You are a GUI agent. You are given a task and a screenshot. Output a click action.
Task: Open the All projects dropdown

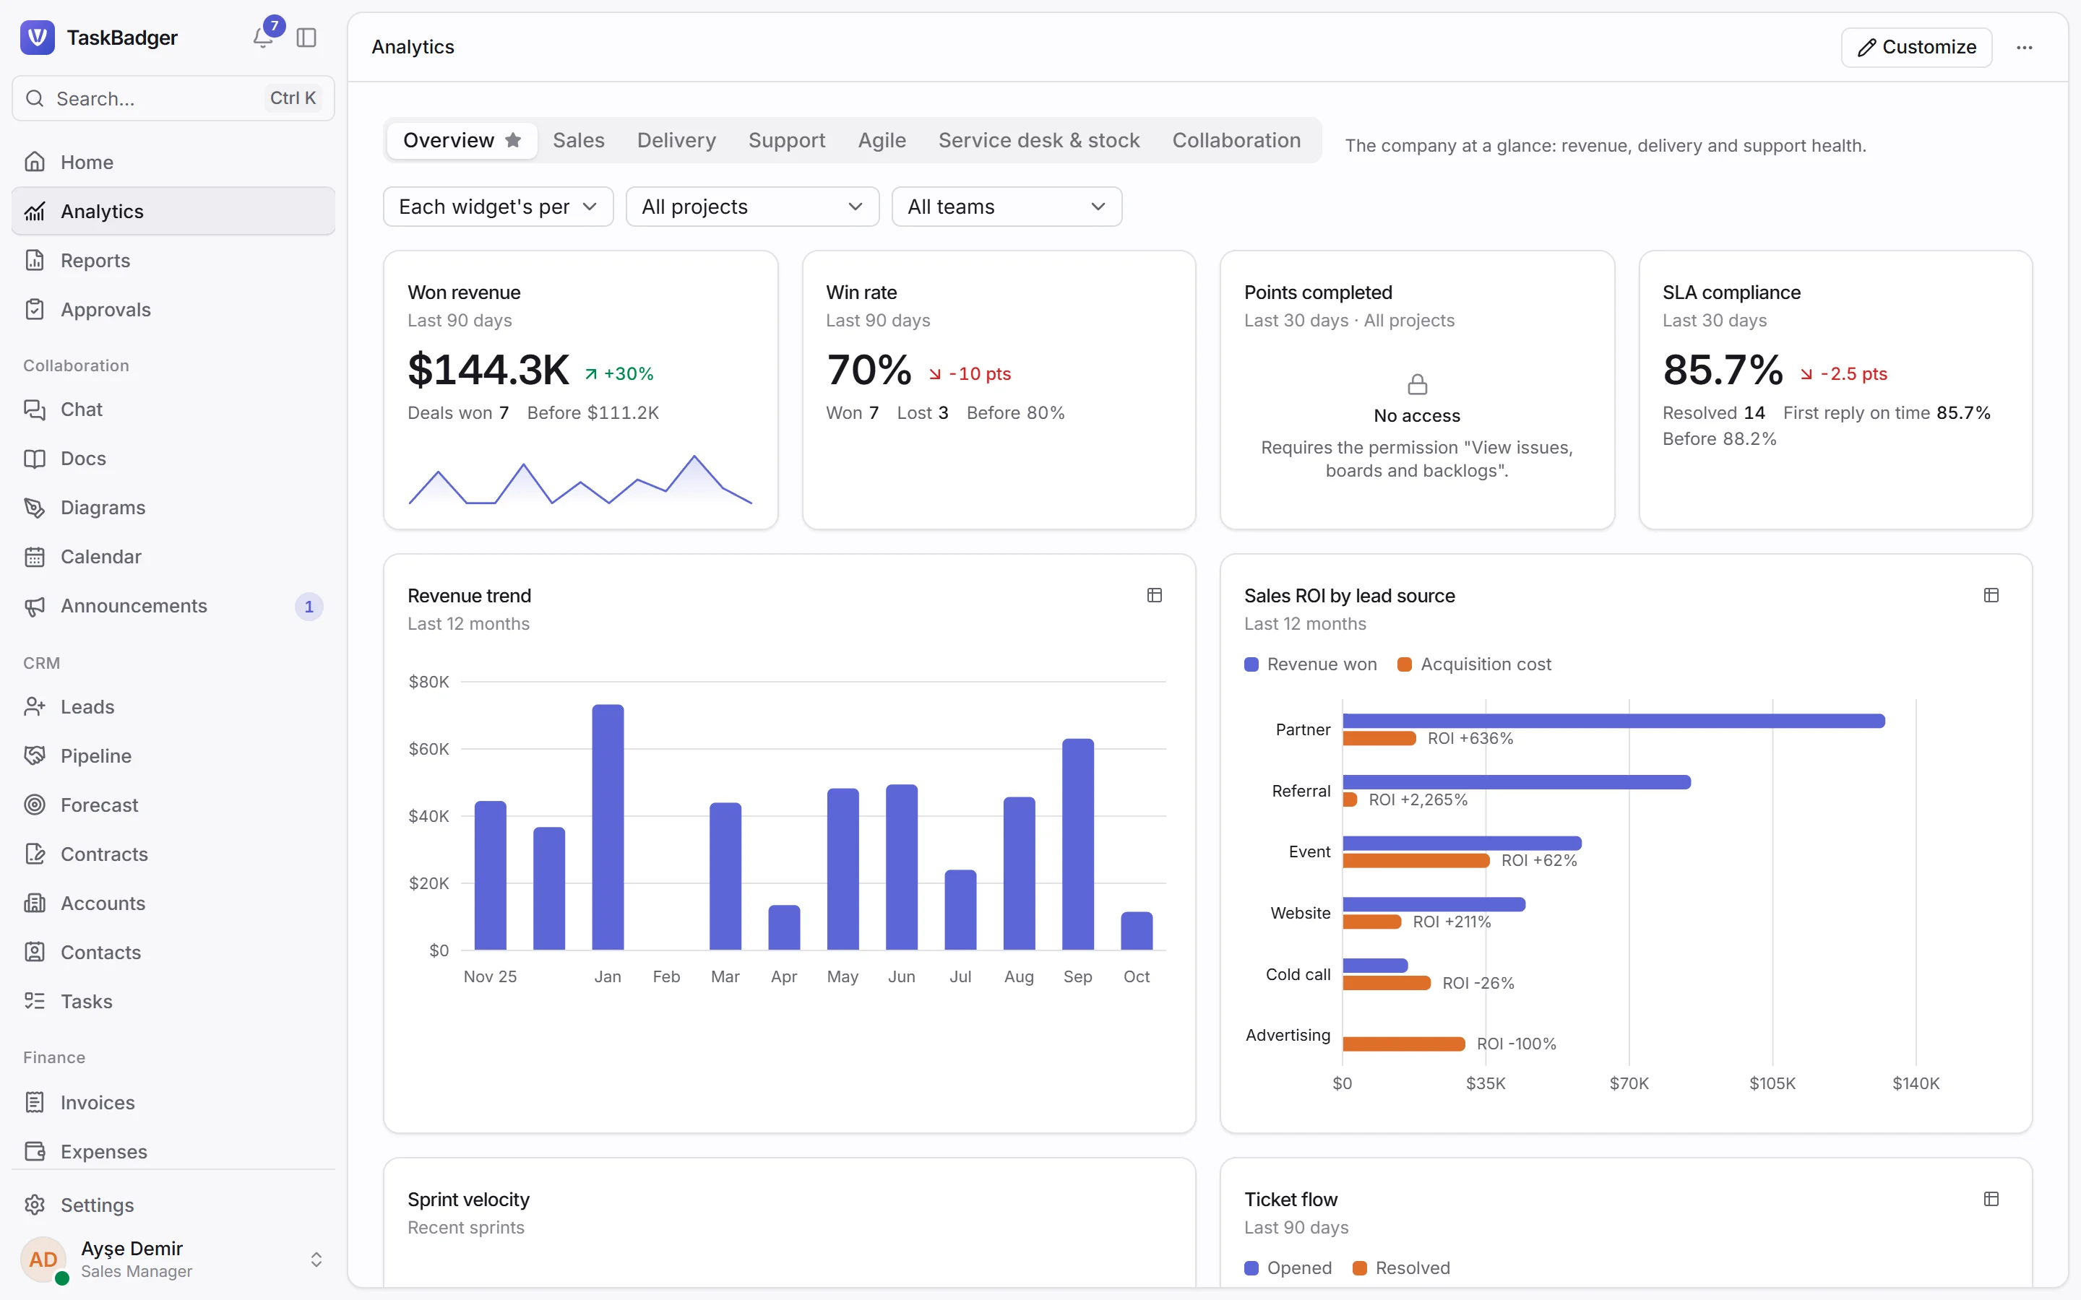(751, 207)
